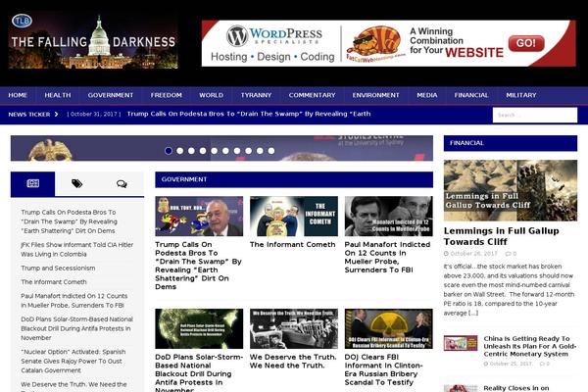588x392 pixels.
Task: Open Trump and Secessionism sidebar link
Action: (58, 269)
